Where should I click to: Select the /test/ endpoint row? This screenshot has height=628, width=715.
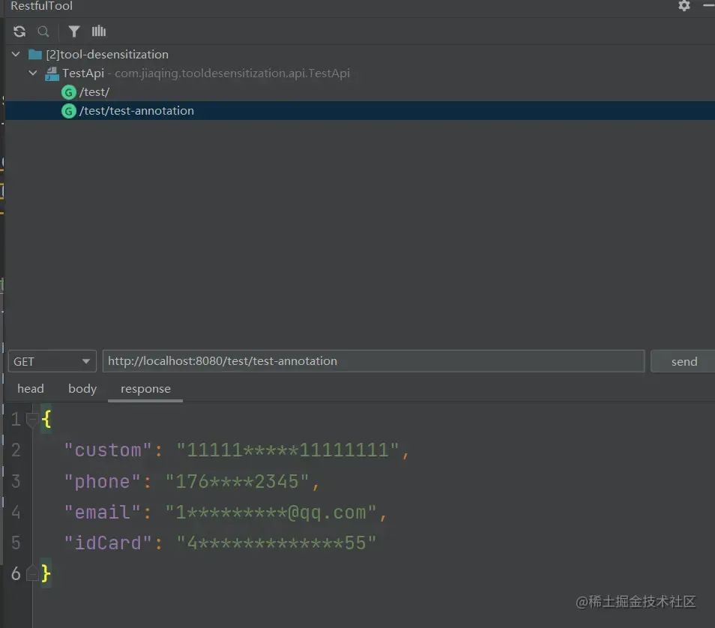(359, 92)
